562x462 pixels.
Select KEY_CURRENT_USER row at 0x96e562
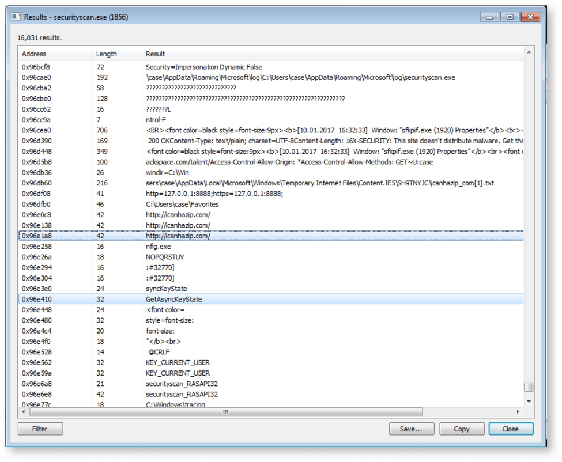pos(271,363)
